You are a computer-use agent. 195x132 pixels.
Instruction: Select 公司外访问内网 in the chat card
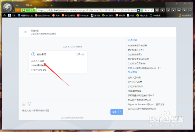tap(39, 70)
